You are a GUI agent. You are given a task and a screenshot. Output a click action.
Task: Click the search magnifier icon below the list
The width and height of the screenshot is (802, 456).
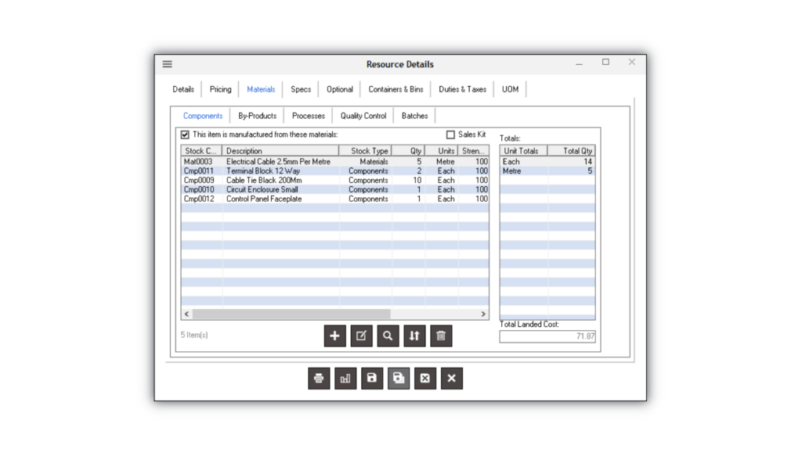point(388,336)
